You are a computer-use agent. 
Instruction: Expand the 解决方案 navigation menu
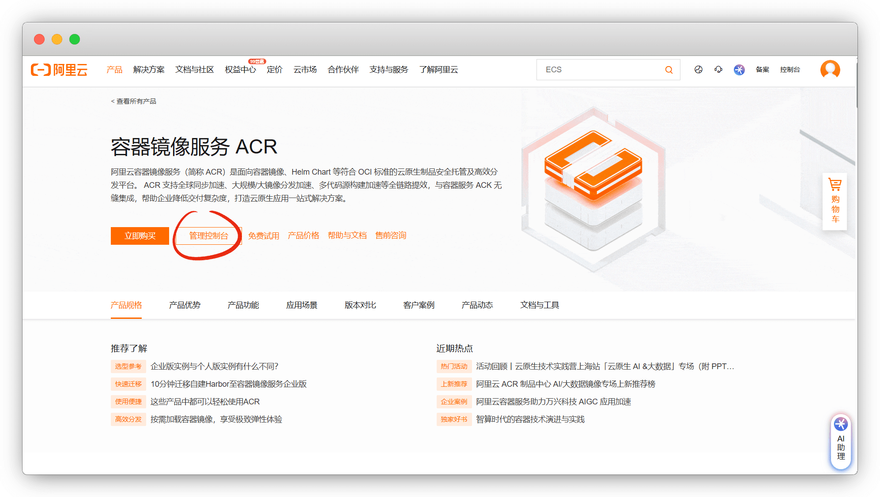[149, 70]
